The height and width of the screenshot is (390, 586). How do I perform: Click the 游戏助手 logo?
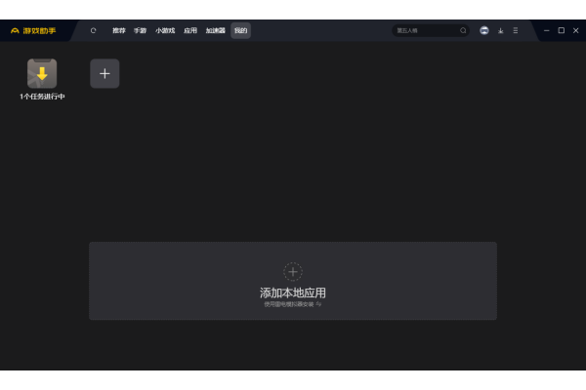click(33, 30)
